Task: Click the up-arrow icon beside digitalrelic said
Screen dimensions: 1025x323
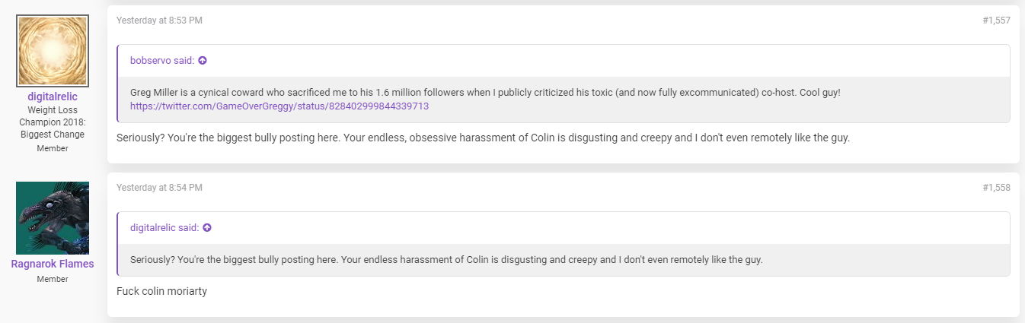Action: [x=207, y=227]
